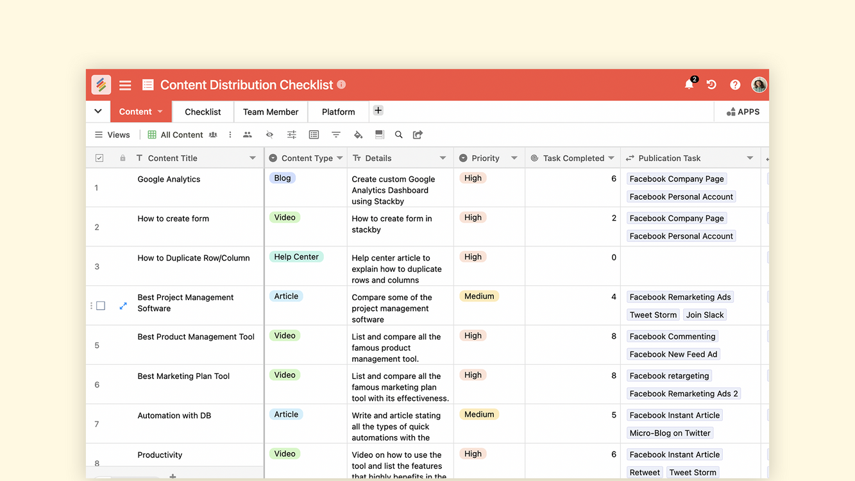The image size is (855, 481).
Task: Click the Facebook retargeting tag
Action: 669,376
